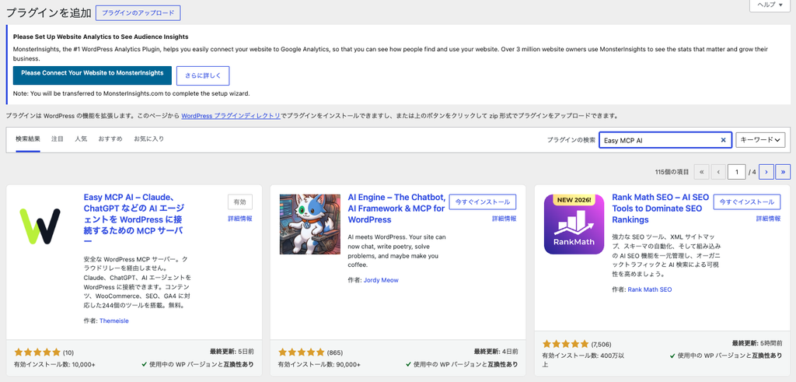
Task: Focus the plugin search input field
Action: pos(665,140)
